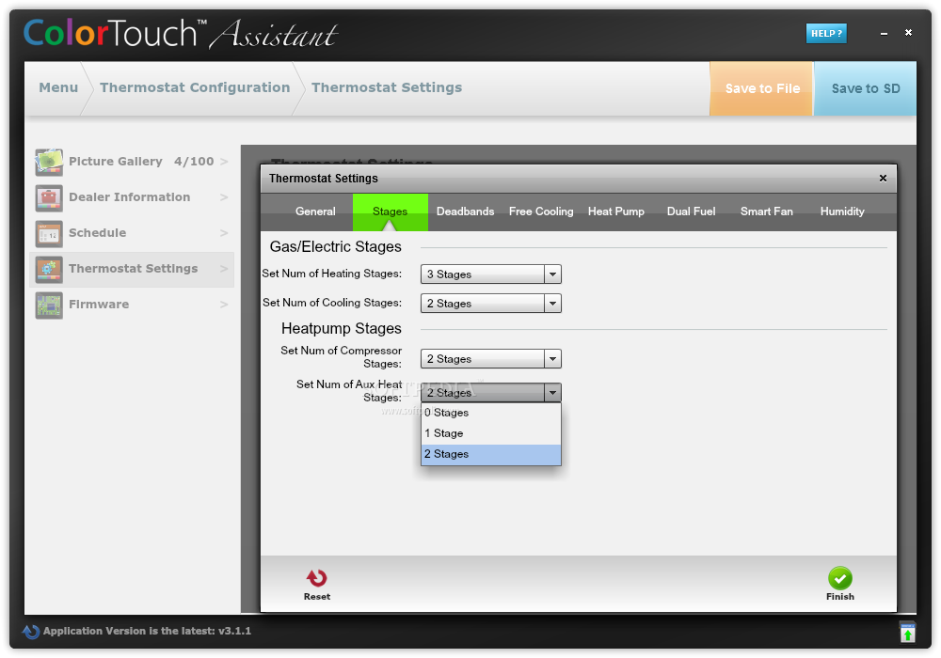Open the Smart Fan tab
Viewport: 941px width, 658px height.
(766, 211)
